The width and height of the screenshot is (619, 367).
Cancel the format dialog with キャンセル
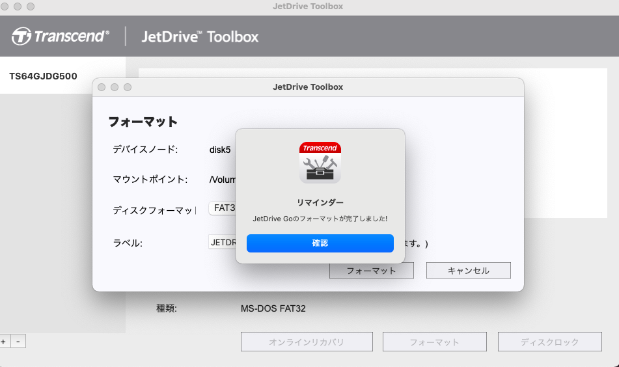468,271
